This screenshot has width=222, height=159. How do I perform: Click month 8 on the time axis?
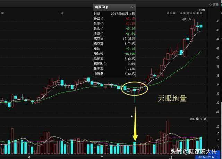pyautogui.click(x=171, y=157)
